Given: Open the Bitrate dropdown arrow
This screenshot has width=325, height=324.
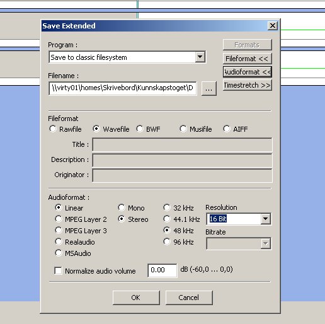Looking at the screenshot, I should (266, 243).
